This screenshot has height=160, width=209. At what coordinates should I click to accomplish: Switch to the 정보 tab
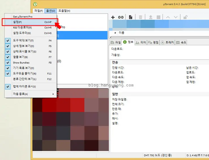(x=128, y=42)
